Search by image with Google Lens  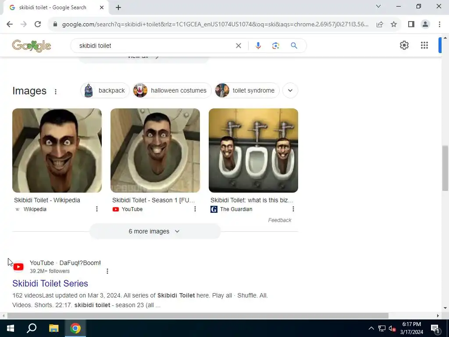tap(275, 46)
